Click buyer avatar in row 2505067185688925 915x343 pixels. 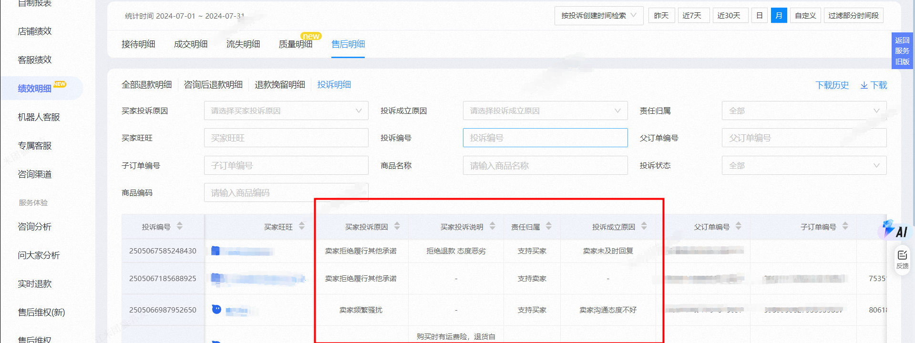point(216,278)
